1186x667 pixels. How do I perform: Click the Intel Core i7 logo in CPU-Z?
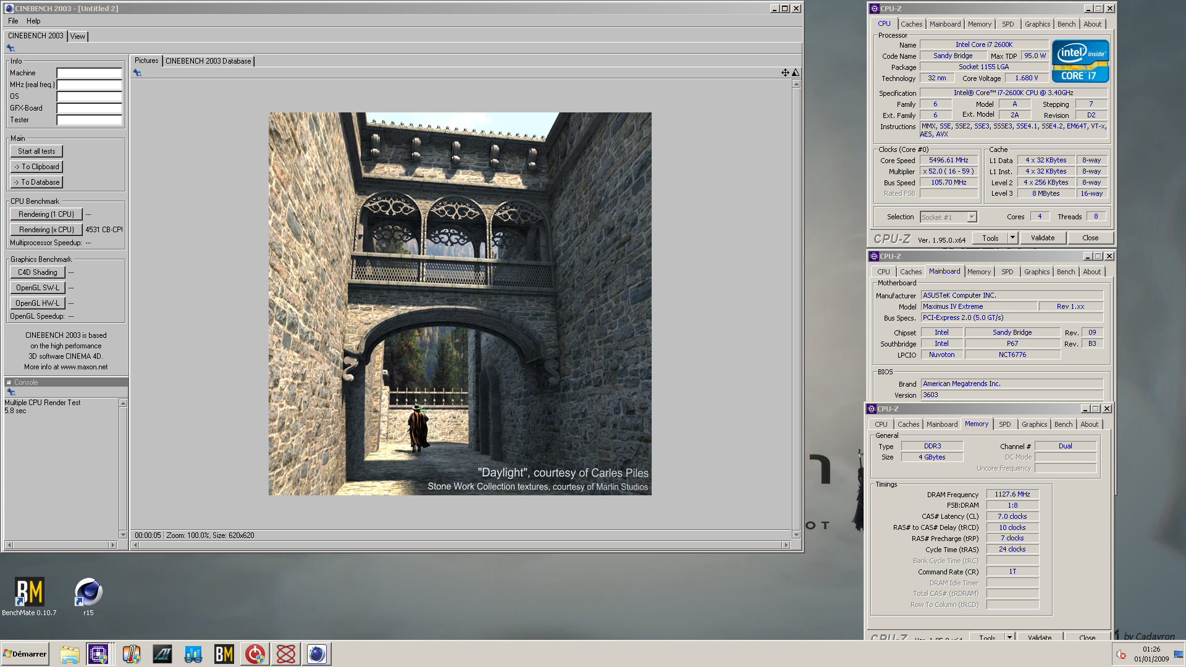point(1080,61)
